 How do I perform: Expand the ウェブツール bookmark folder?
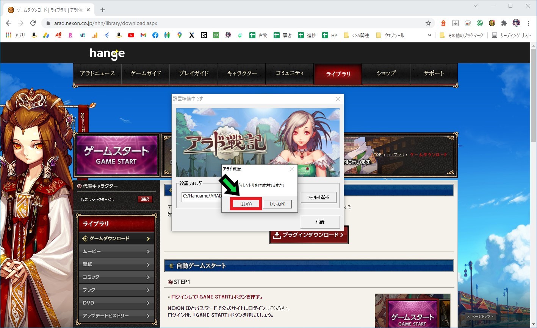point(390,35)
